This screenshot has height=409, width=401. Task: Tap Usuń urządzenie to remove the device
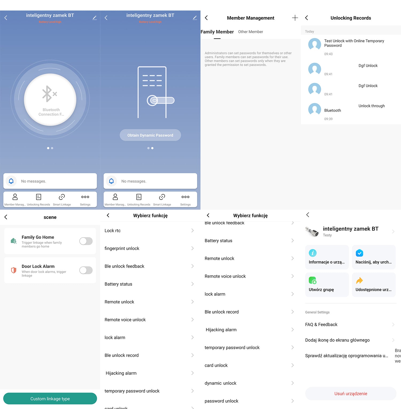coord(350,393)
